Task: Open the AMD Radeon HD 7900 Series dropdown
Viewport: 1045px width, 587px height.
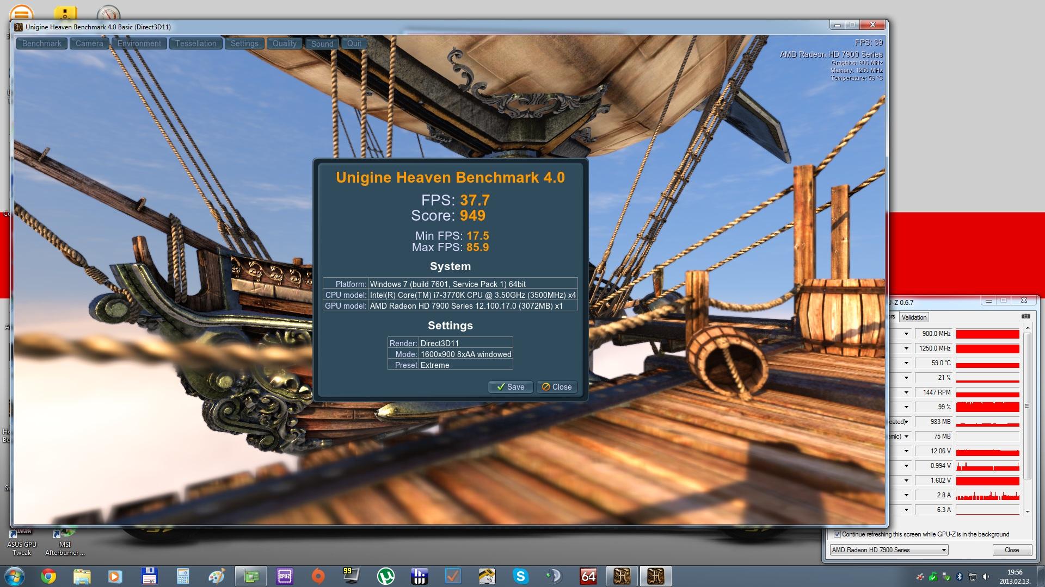Action: (889, 550)
